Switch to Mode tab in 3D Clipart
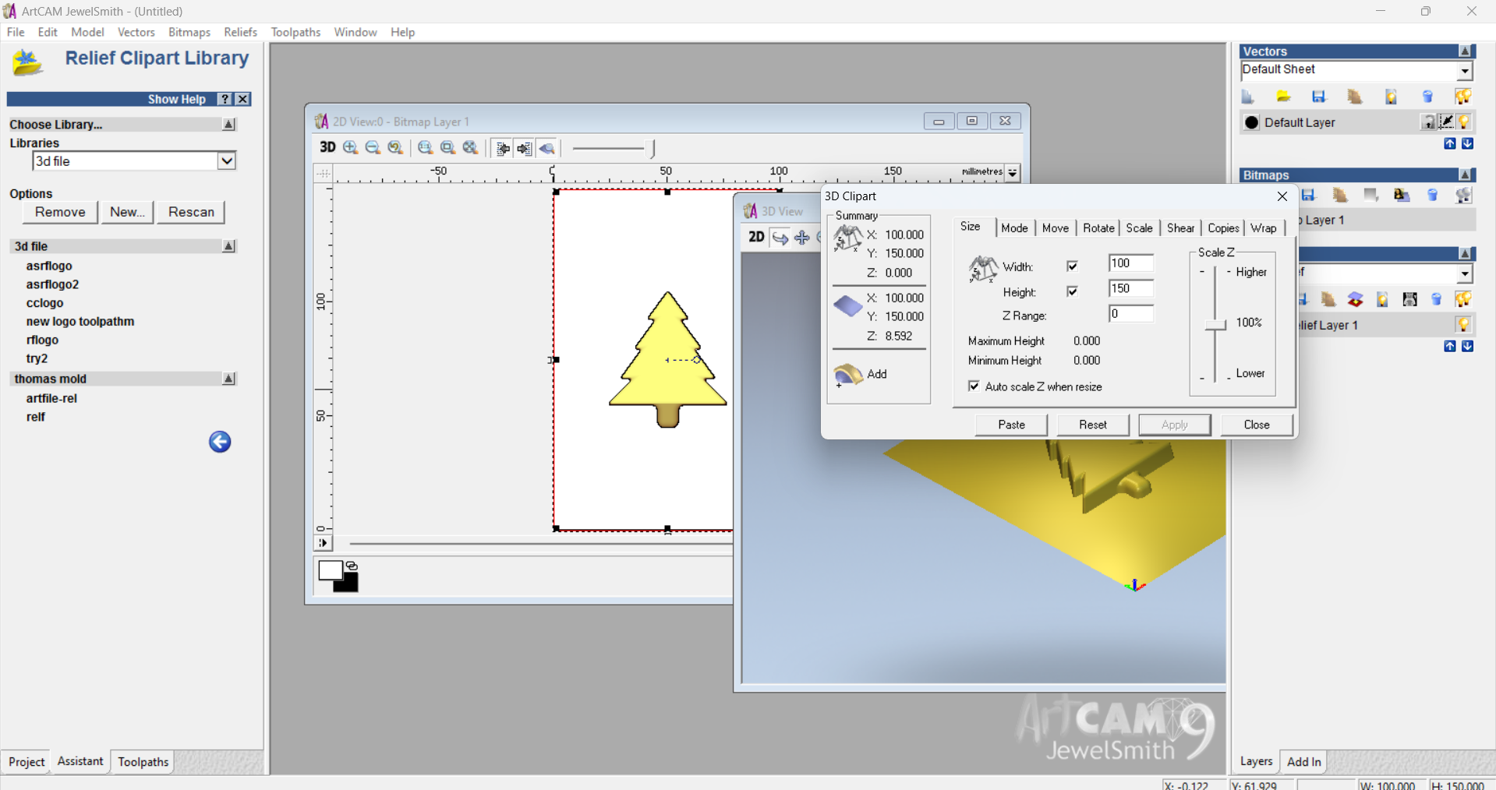The height and width of the screenshot is (790, 1496). [1014, 227]
